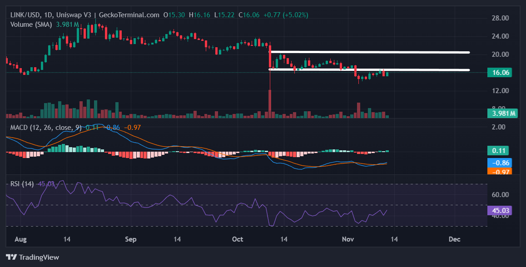The height and width of the screenshot is (267, 526).
Task: Click the MACD legend signal value −0.97
Action: (x=133, y=128)
